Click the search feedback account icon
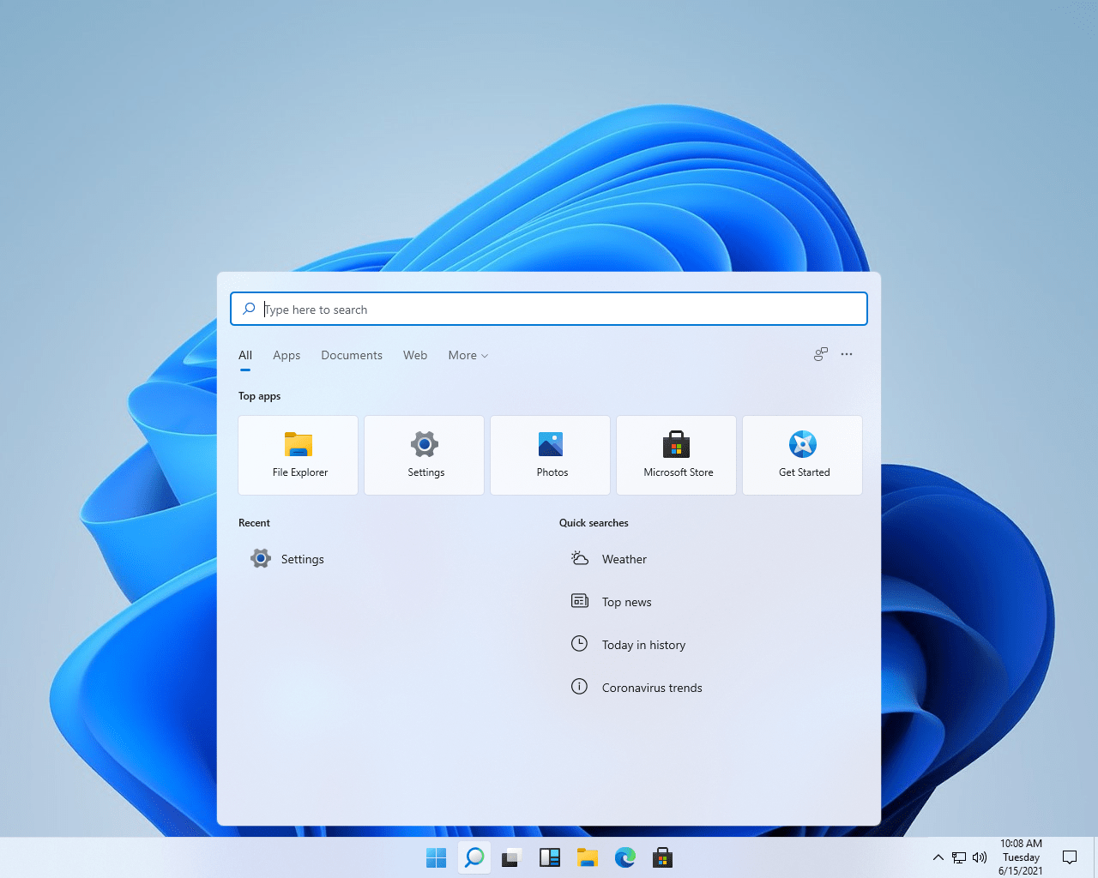Screen dimensions: 1098x878 [x=820, y=354]
